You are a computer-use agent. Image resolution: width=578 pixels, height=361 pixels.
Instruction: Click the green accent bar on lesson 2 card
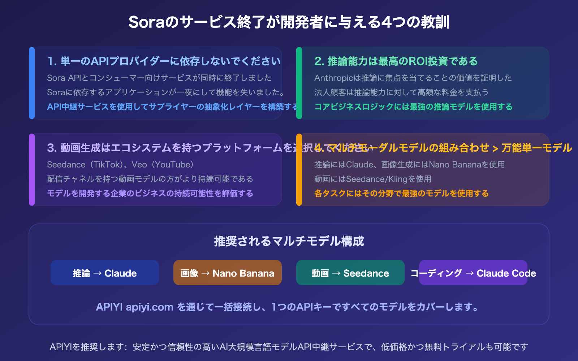pos(299,83)
